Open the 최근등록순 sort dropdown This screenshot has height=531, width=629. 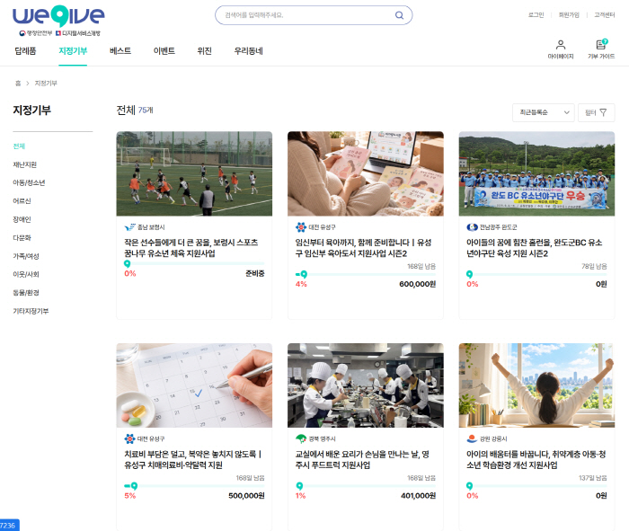543,112
